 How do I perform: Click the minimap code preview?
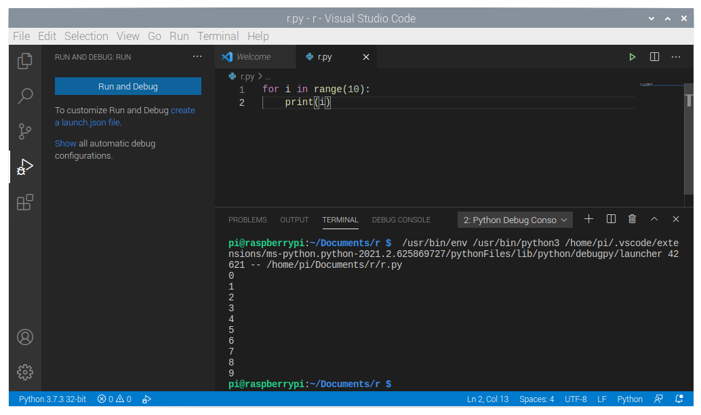tap(647, 84)
